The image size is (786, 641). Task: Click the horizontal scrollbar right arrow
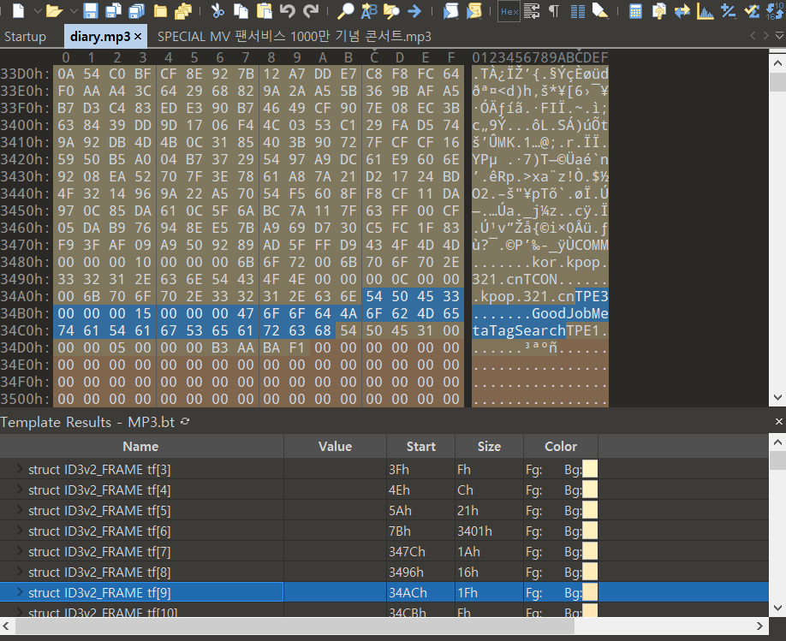coord(759,626)
